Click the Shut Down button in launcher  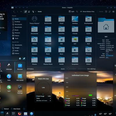click(x=16, y=109)
